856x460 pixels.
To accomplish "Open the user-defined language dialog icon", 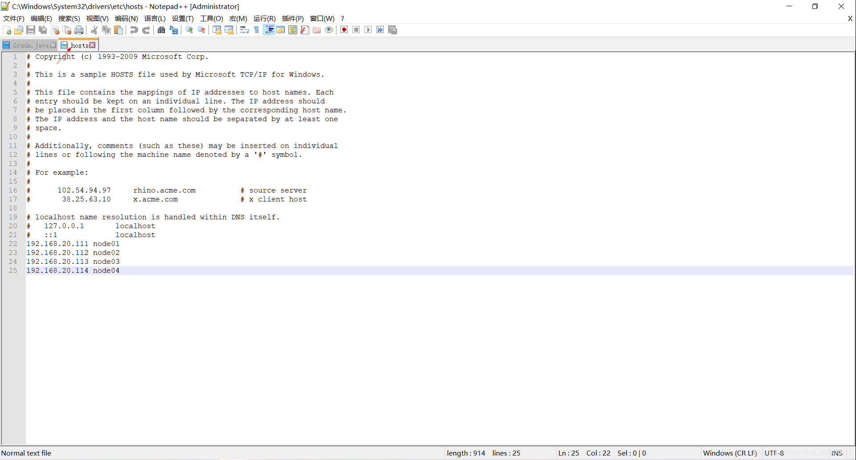I will coord(281,30).
